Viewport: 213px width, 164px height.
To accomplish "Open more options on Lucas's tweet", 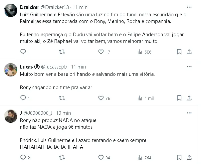I will [189, 67].
